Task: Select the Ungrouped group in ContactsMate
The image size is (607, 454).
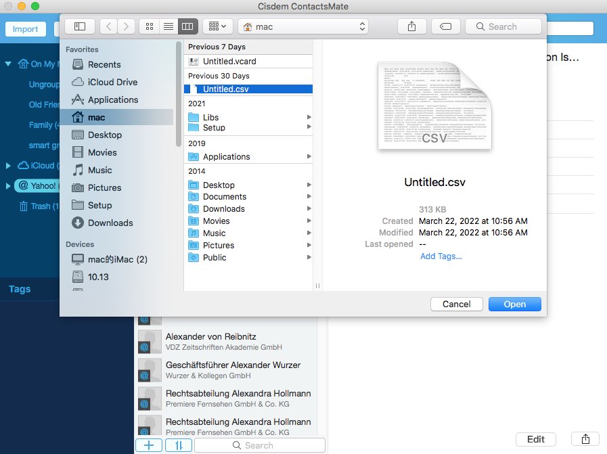Action: (x=44, y=84)
